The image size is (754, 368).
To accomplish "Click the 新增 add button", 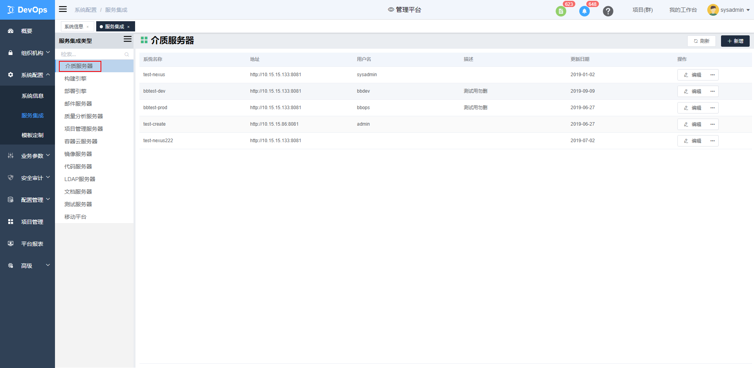I will coord(735,41).
